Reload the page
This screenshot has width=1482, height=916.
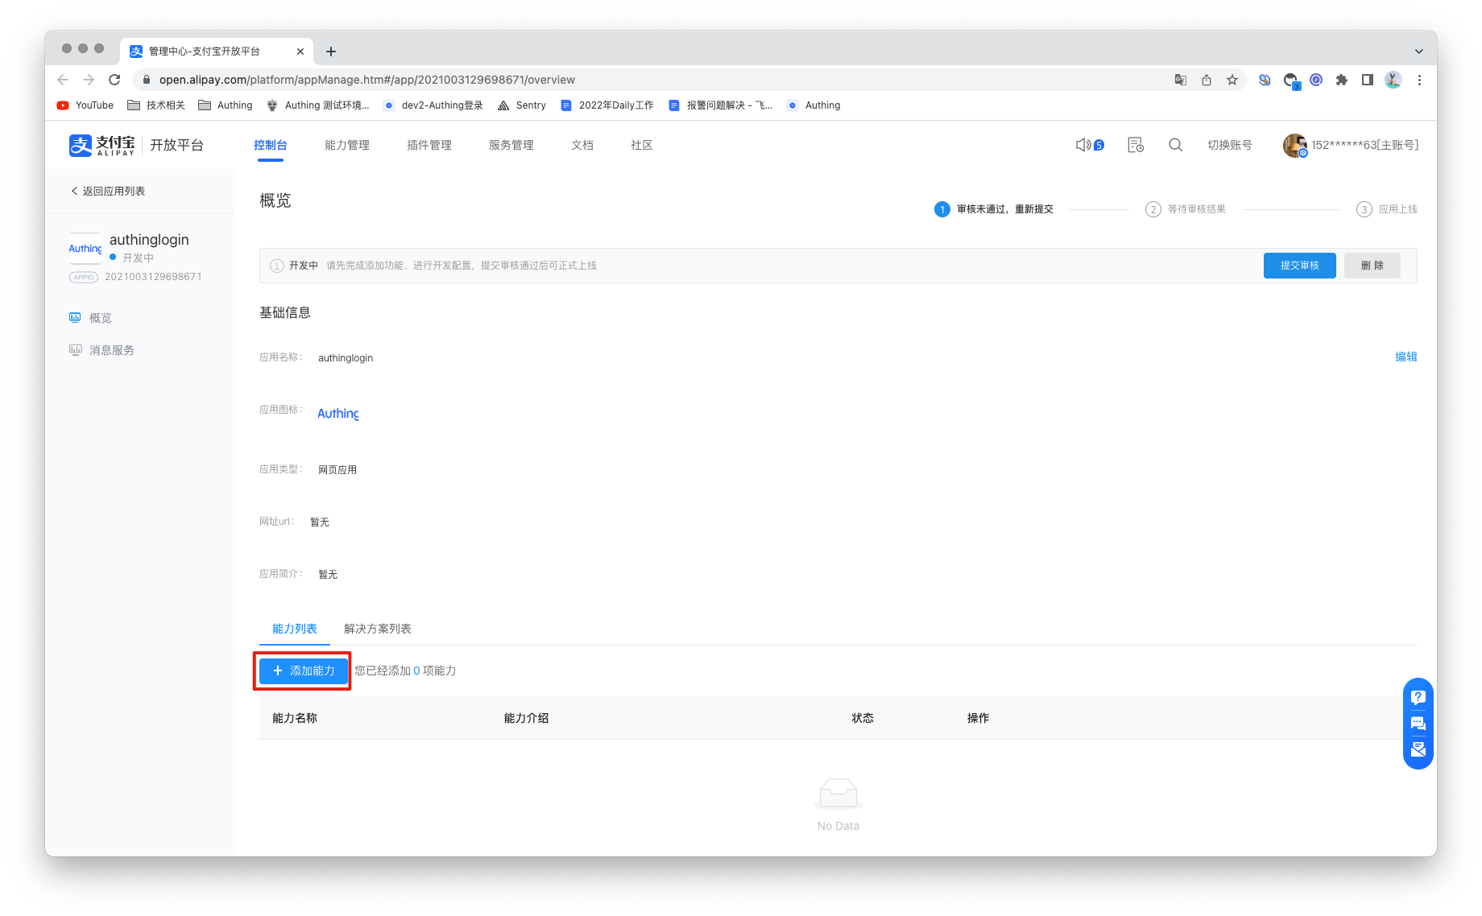coord(114,80)
